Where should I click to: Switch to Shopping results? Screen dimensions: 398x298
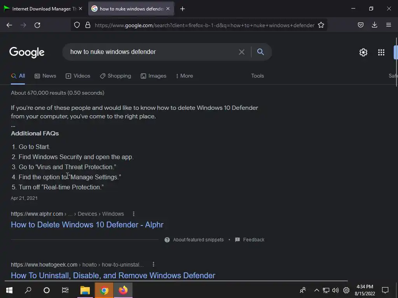115,76
